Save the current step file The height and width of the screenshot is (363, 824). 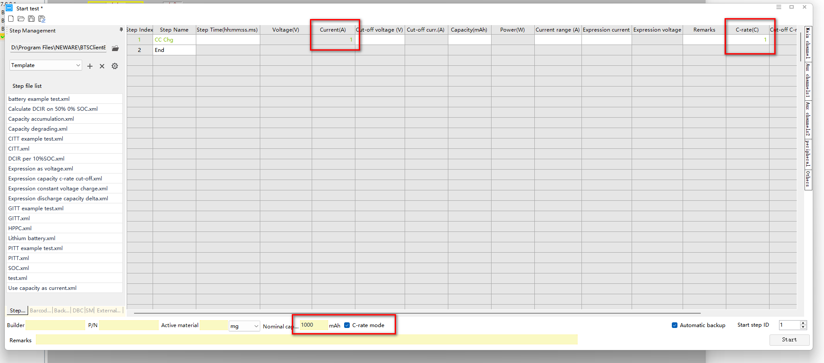[x=31, y=19]
